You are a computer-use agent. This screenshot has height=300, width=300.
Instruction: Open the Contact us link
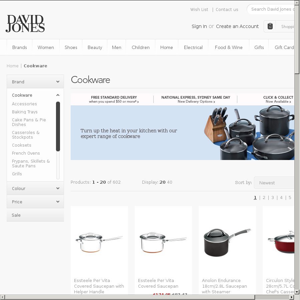[x=227, y=10]
